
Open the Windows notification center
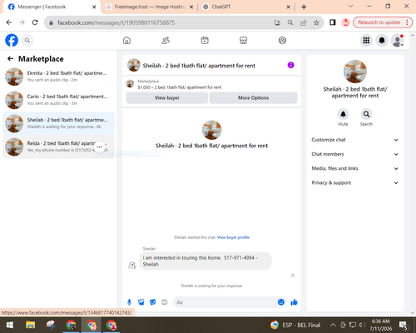pos(403,325)
